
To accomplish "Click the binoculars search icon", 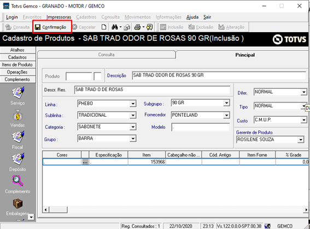I will tap(115, 27).
